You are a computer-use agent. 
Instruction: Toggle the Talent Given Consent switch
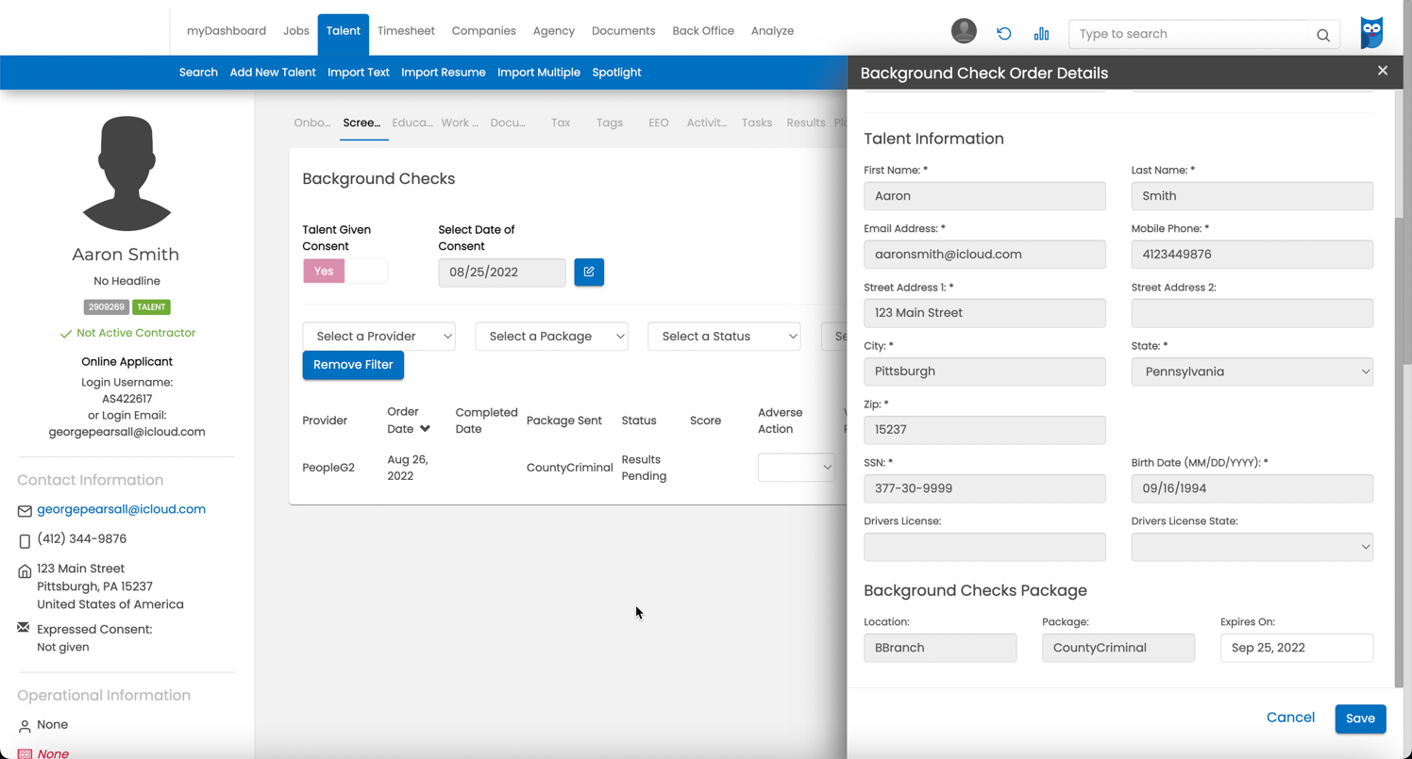click(345, 272)
